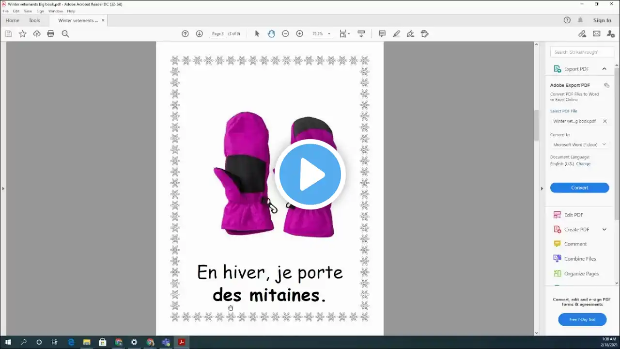620x349 pixels.
Task: Expand the Create PDF options
Action: [x=604, y=229]
